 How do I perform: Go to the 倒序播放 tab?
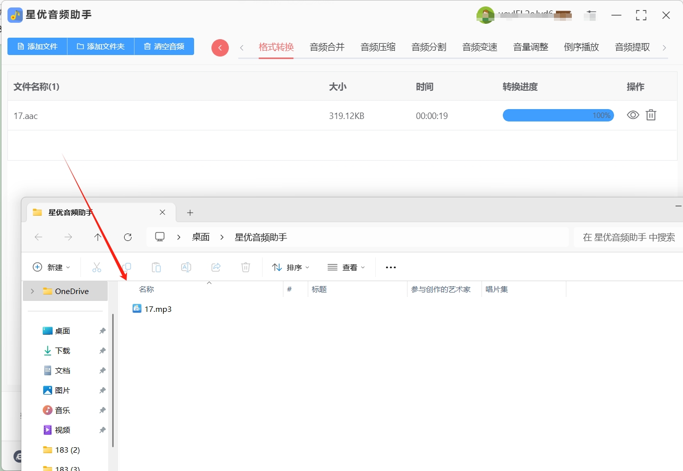(x=581, y=47)
